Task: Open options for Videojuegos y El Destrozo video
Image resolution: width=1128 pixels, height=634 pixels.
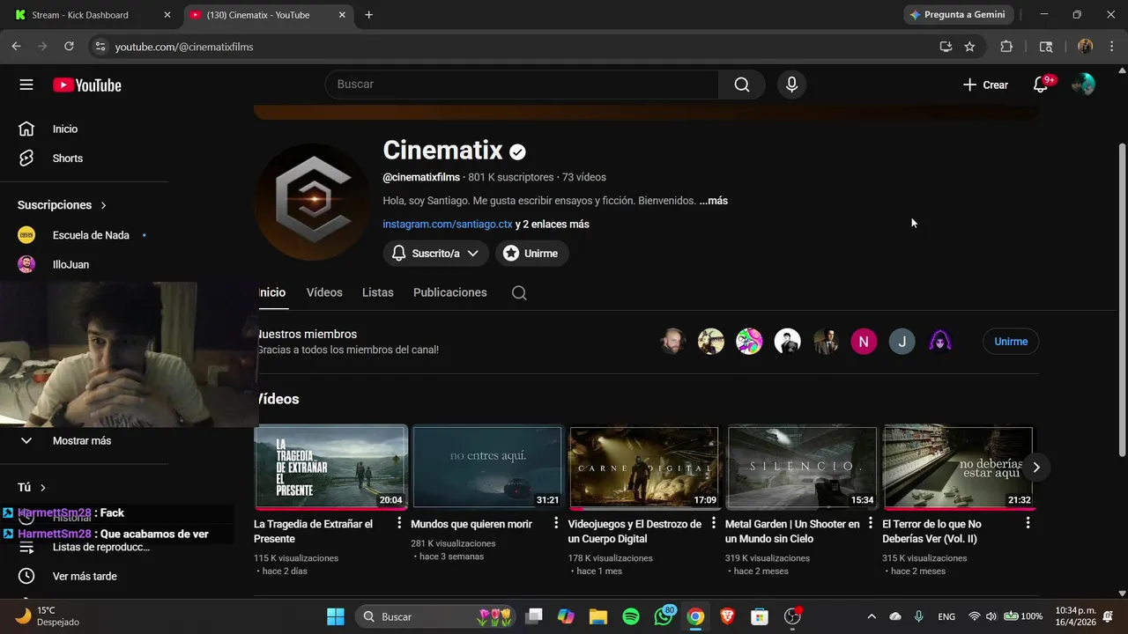Action: 714,523
